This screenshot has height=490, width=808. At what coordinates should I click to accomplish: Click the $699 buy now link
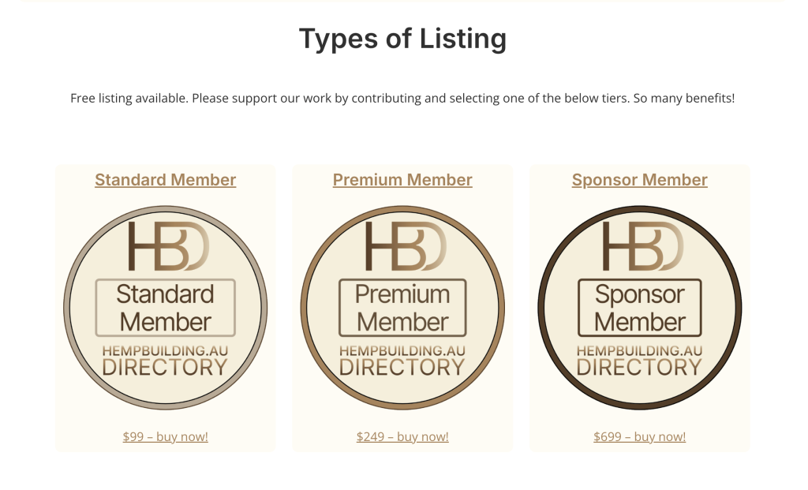click(x=639, y=436)
